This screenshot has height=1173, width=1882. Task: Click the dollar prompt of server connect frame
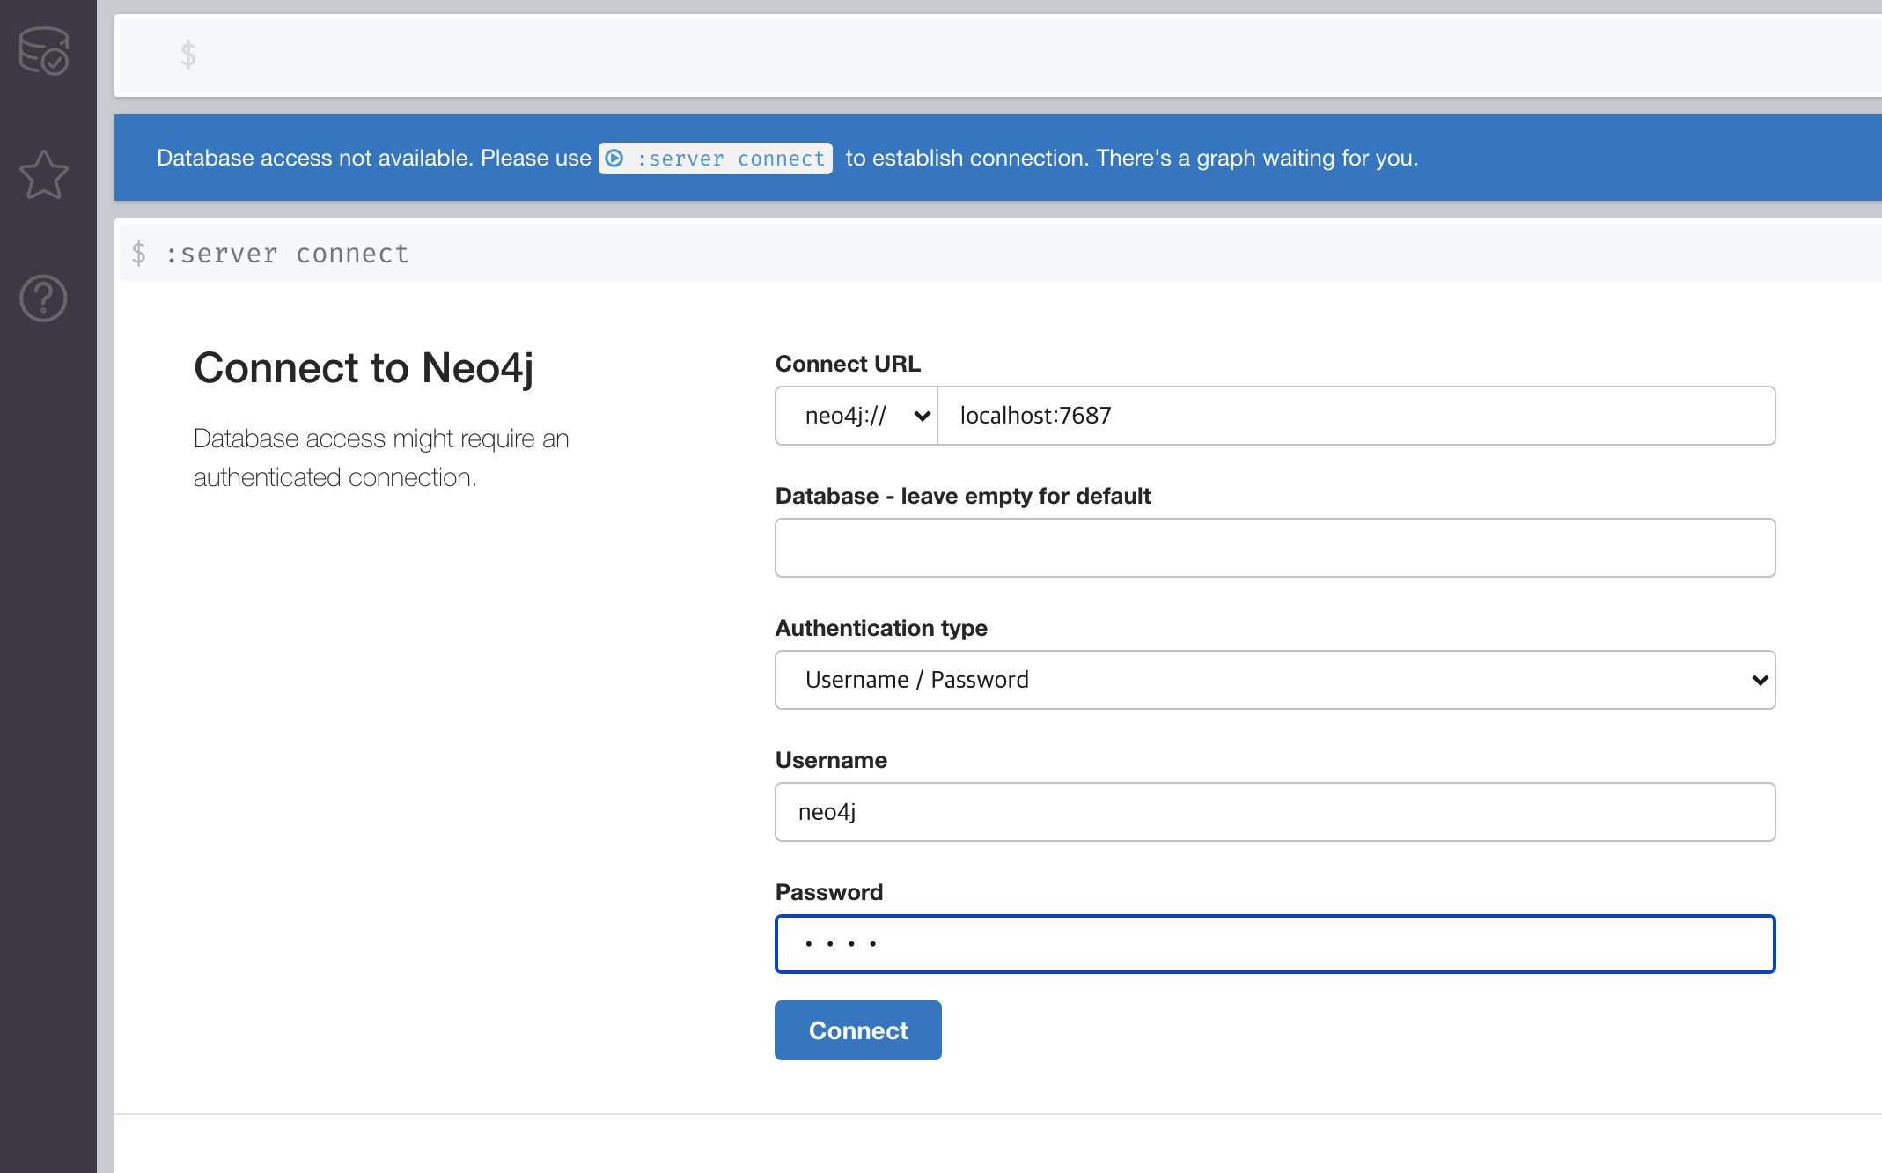point(139,254)
